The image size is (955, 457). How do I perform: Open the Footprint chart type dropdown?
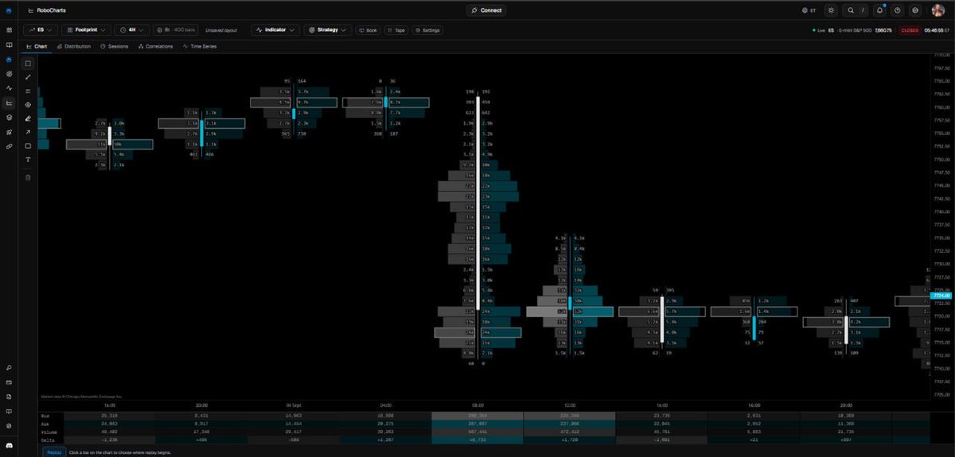click(x=86, y=29)
